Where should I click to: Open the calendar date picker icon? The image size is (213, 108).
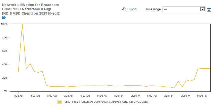click(x=209, y=10)
